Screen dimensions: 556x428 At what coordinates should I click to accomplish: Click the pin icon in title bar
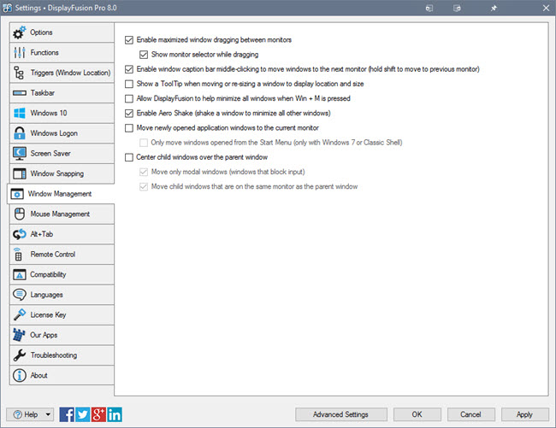pyautogui.click(x=494, y=8)
